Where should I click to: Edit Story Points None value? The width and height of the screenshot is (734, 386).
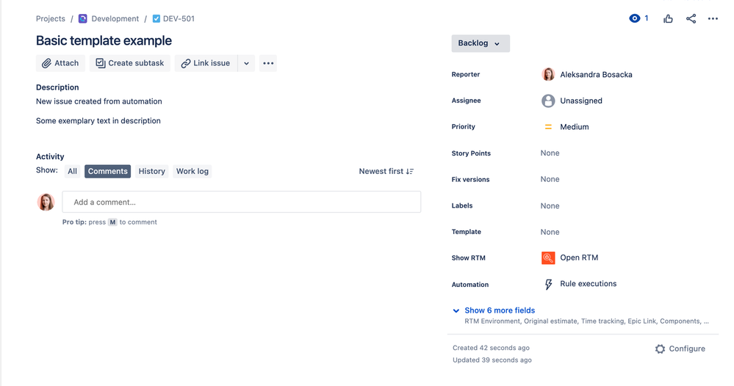[x=550, y=153]
